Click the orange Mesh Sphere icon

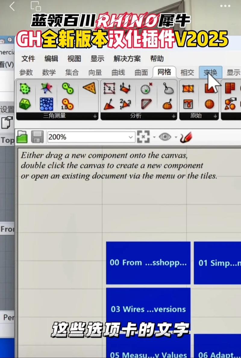pos(209,104)
